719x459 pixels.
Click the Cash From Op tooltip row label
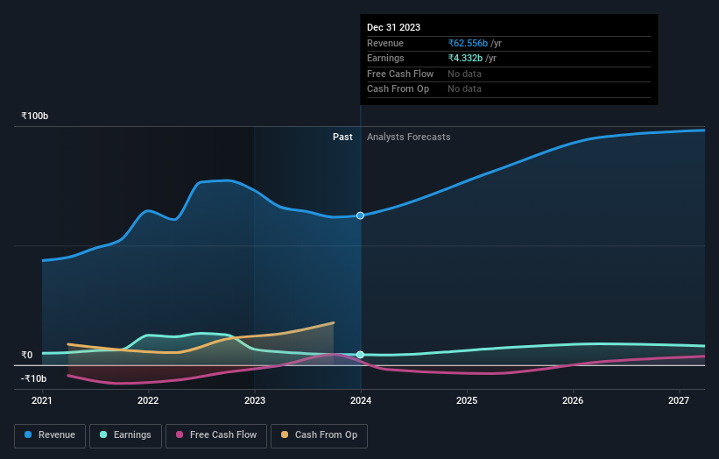pyautogui.click(x=398, y=89)
